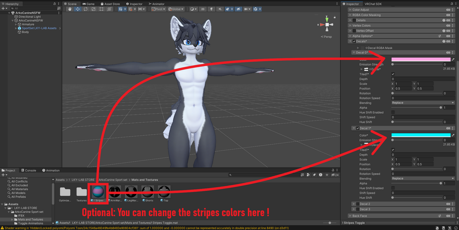Select Directional Light in Hierarchy

point(30,17)
